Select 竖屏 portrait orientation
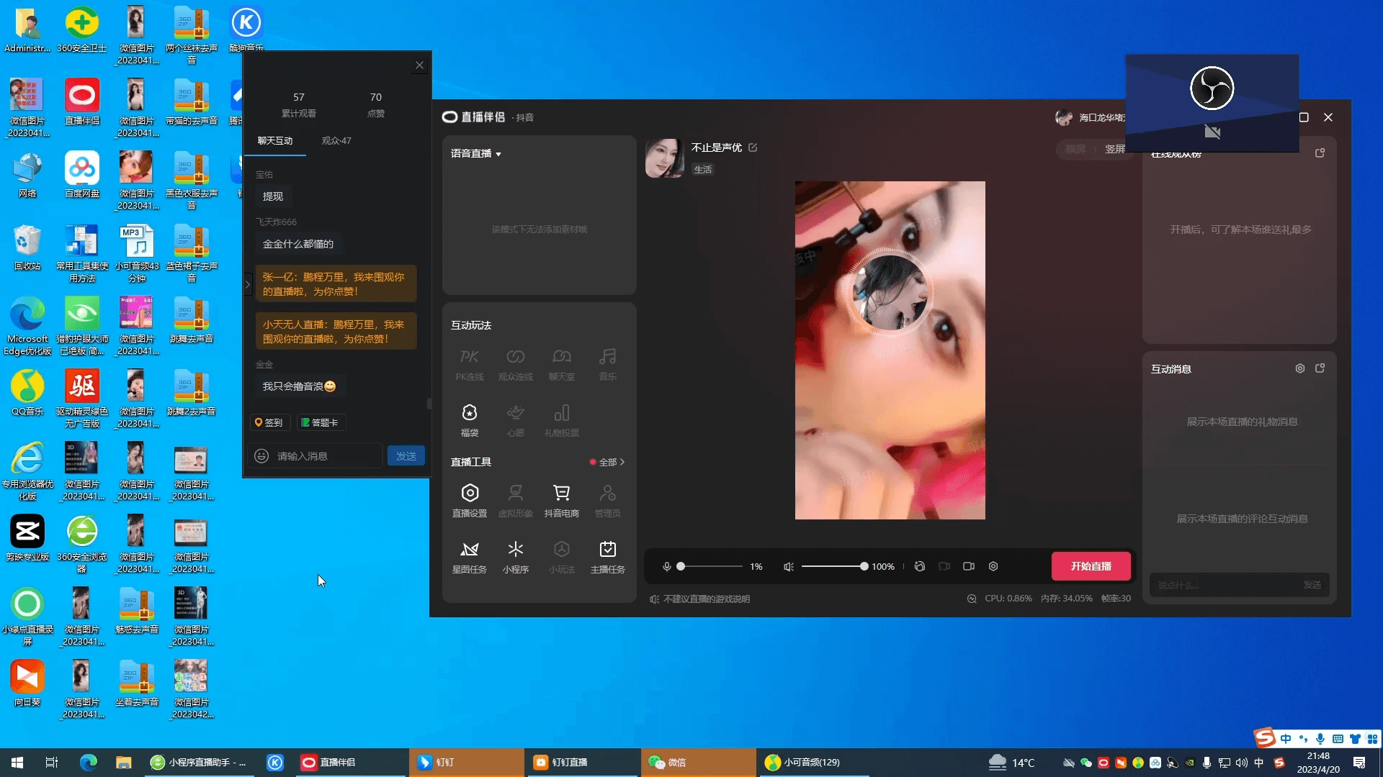 1114,149
